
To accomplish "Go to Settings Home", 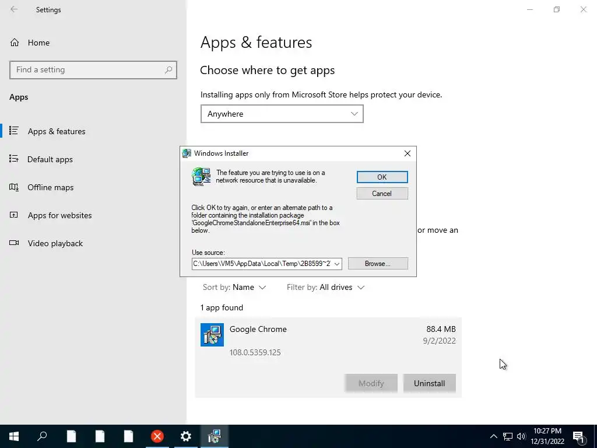I will pos(30,43).
